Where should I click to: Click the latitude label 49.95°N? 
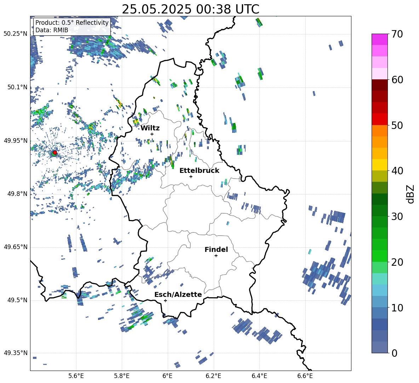point(16,141)
